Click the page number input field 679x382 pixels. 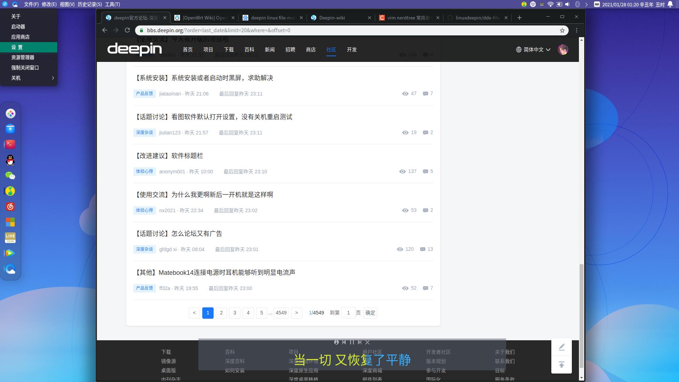[x=348, y=313]
